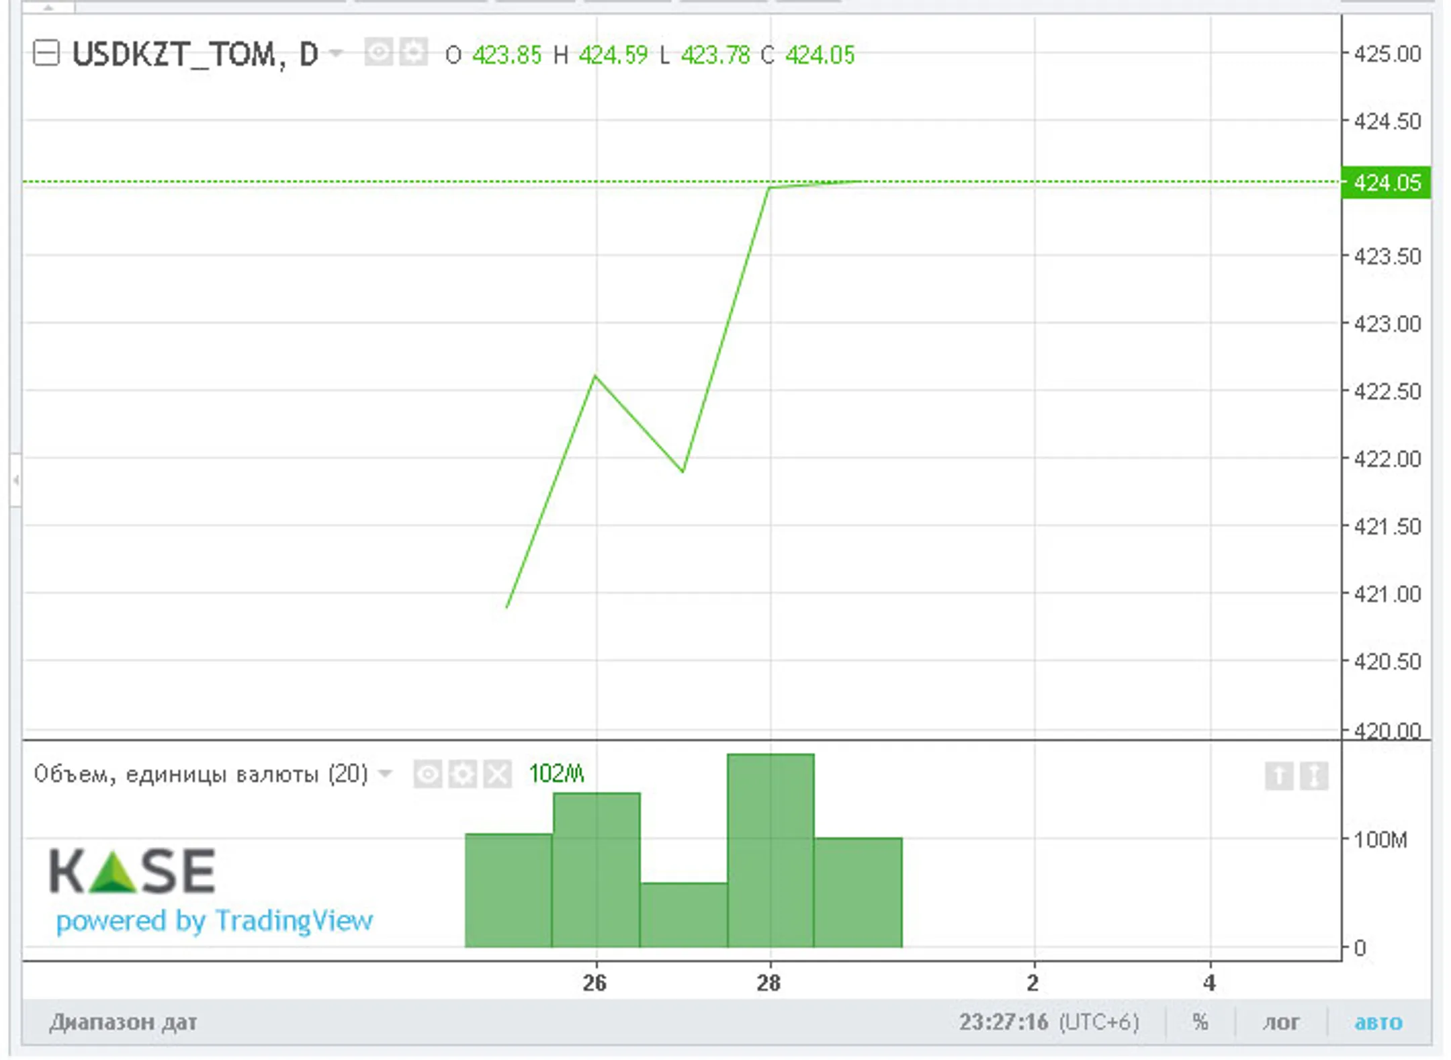Maximize volume pane with double-arrow icon
The image size is (1451, 1060).
[x=1313, y=776]
